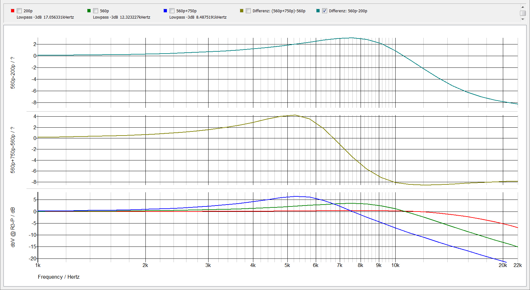Click the Lowpass -3dB 17.056331kHertz readout

pos(45,17)
